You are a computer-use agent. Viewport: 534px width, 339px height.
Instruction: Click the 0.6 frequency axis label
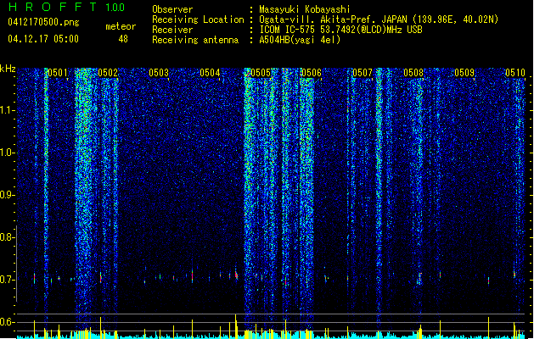point(6,322)
